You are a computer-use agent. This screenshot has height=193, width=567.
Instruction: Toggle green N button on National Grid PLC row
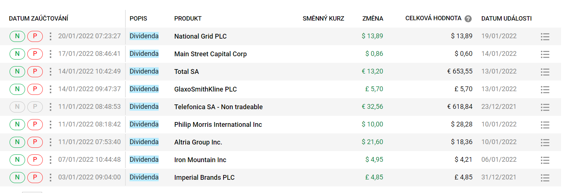click(x=17, y=36)
